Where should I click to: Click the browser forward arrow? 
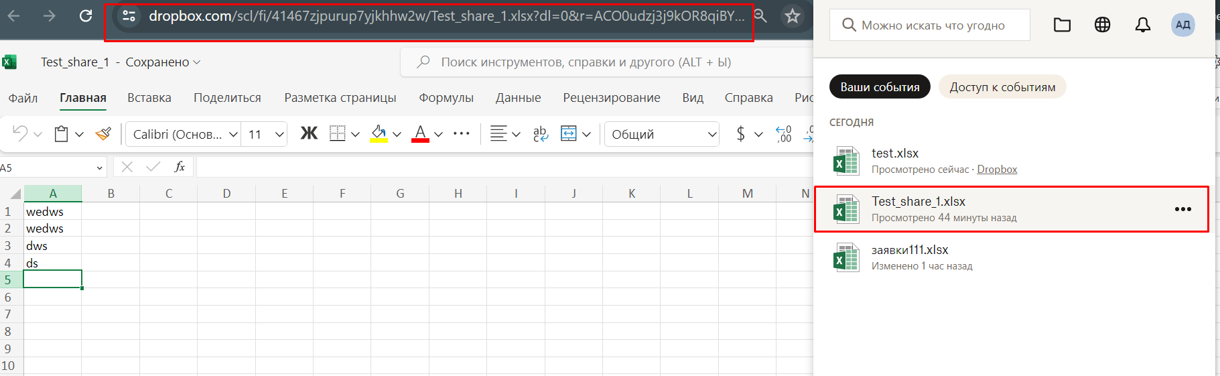click(x=50, y=15)
